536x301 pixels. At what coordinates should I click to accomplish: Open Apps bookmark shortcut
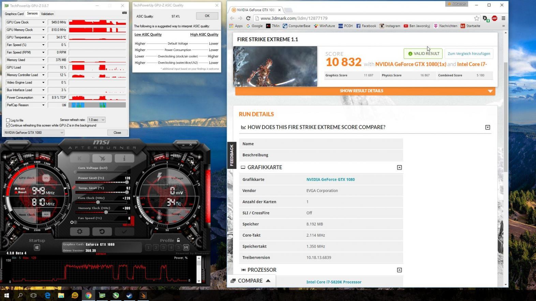[236, 26]
